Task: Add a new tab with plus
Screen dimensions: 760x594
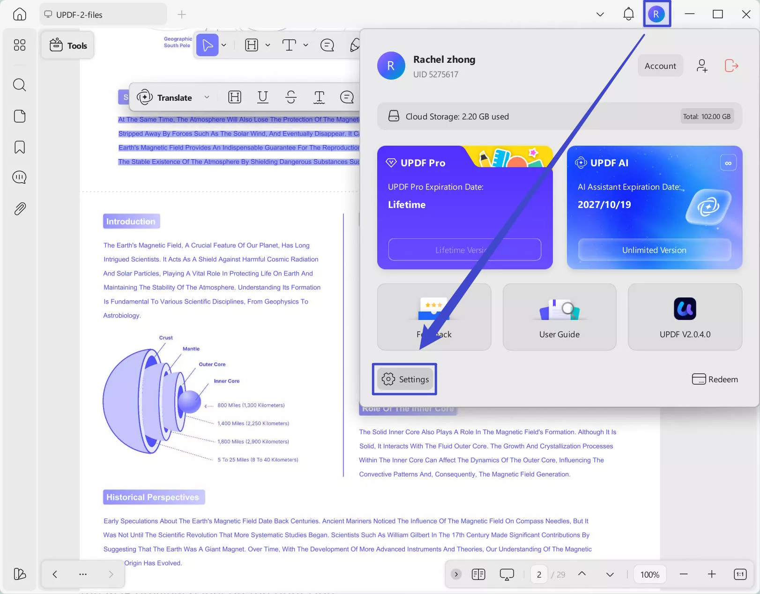Action: 181,15
